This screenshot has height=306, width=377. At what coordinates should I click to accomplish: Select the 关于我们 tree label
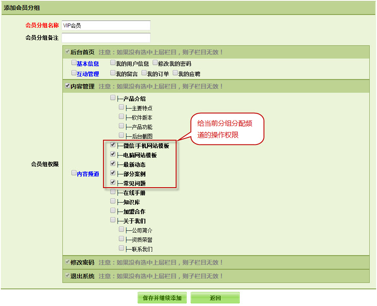(134, 221)
